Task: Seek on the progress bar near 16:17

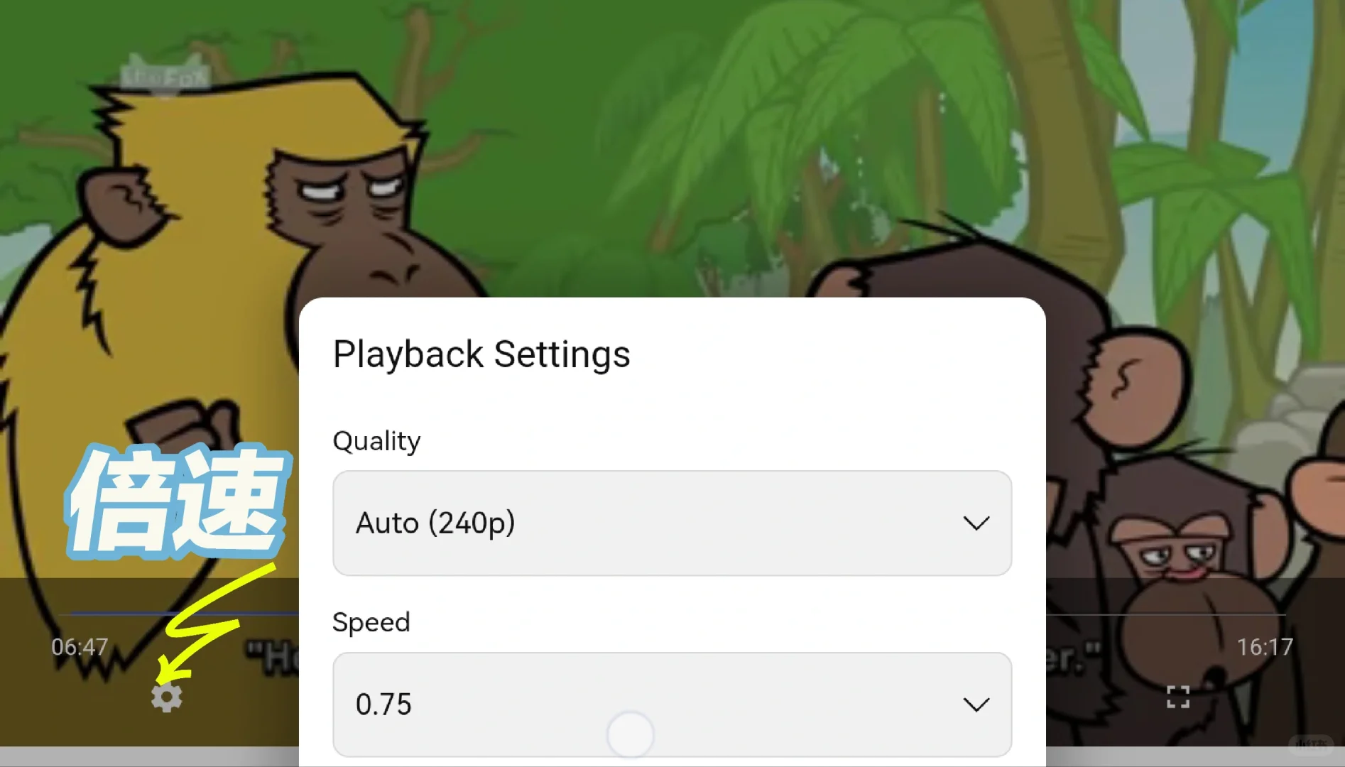Action: [x=1165, y=614]
